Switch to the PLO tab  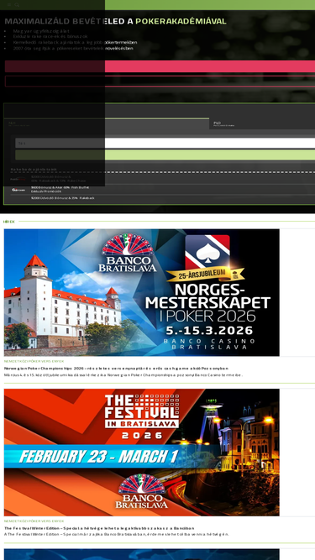point(262,123)
